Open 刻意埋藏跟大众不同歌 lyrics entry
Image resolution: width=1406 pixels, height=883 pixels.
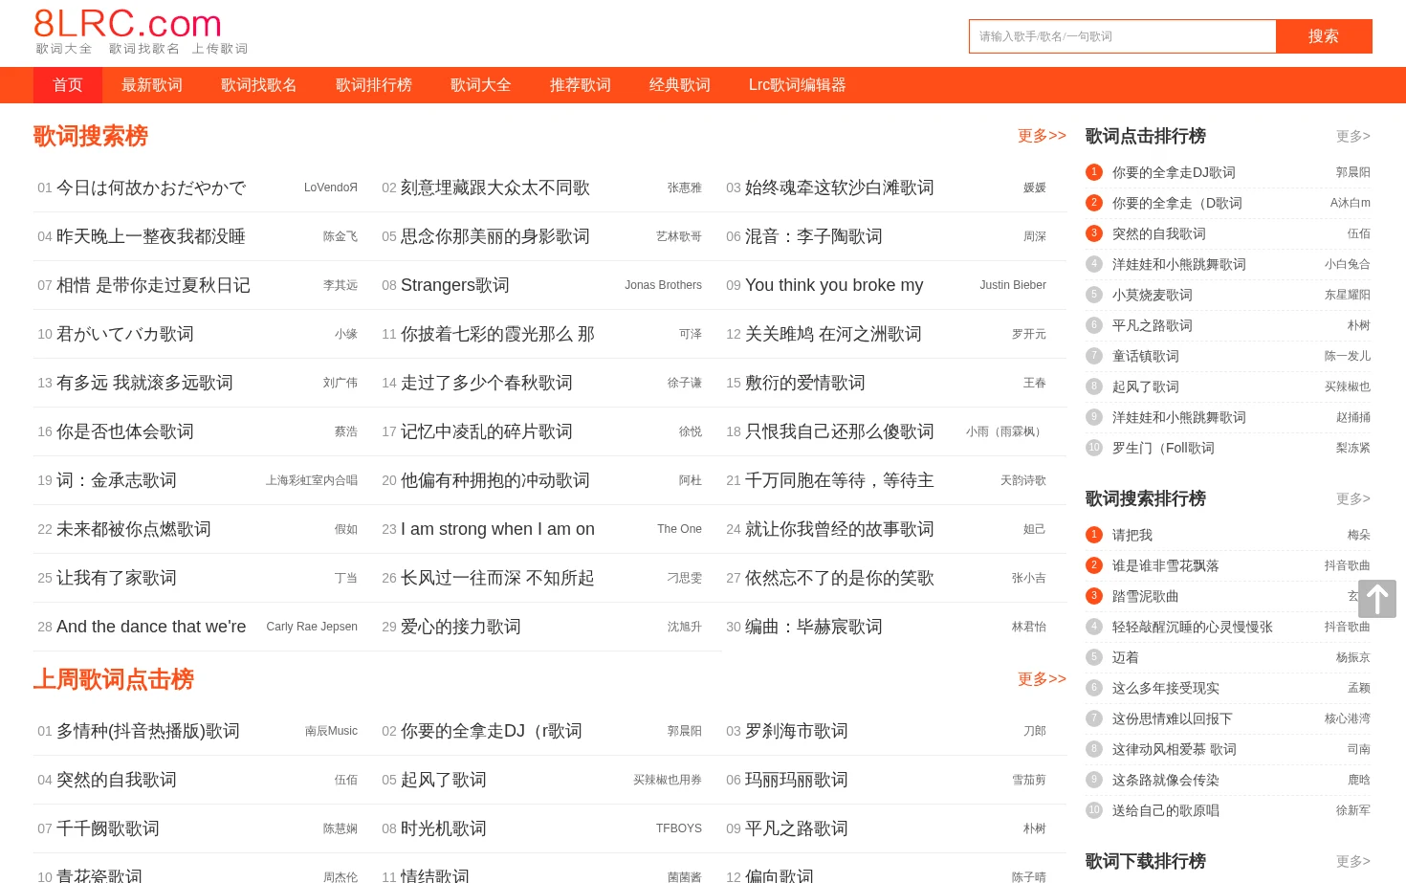pyautogui.click(x=495, y=188)
